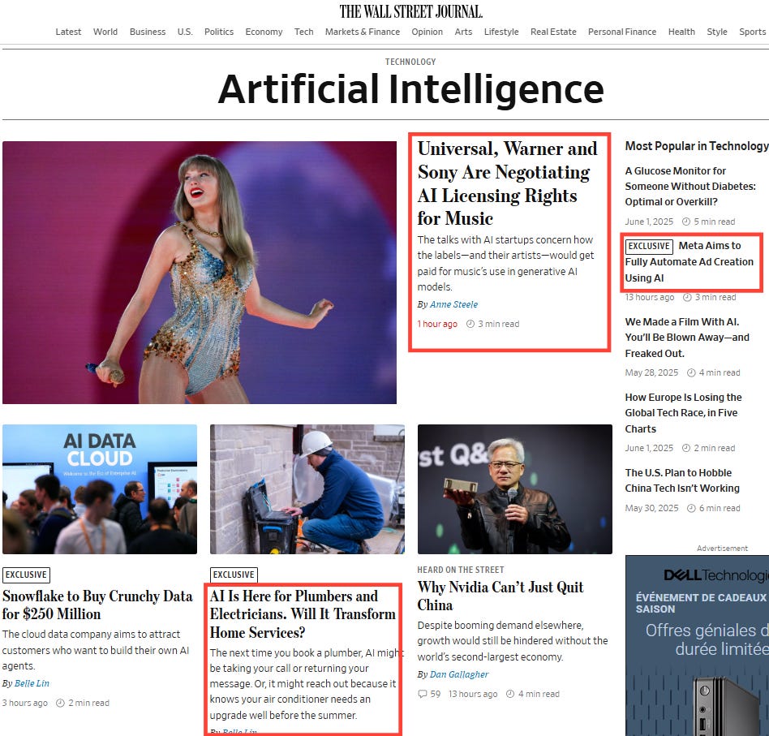This screenshot has height=736, width=769.
Task: Open the Arts nav link
Action: (463, 32)
